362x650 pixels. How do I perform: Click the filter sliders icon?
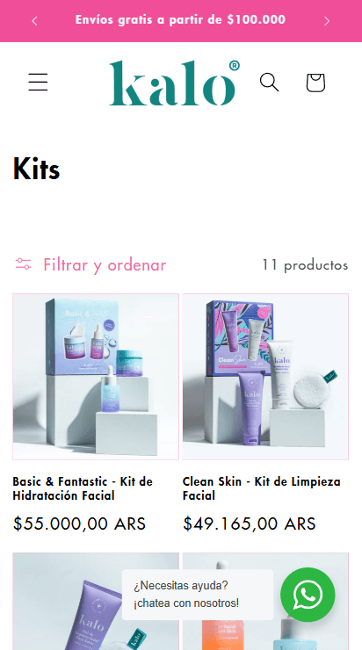[23, 264]
